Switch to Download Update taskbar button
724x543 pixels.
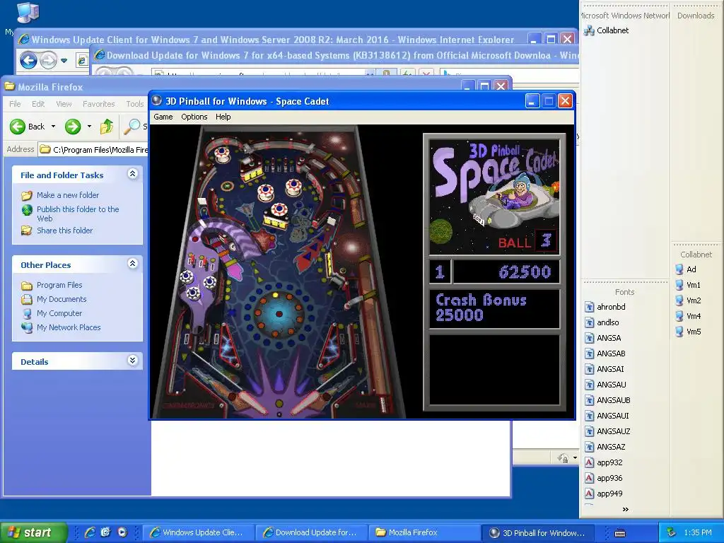click(x=312, y=532)
